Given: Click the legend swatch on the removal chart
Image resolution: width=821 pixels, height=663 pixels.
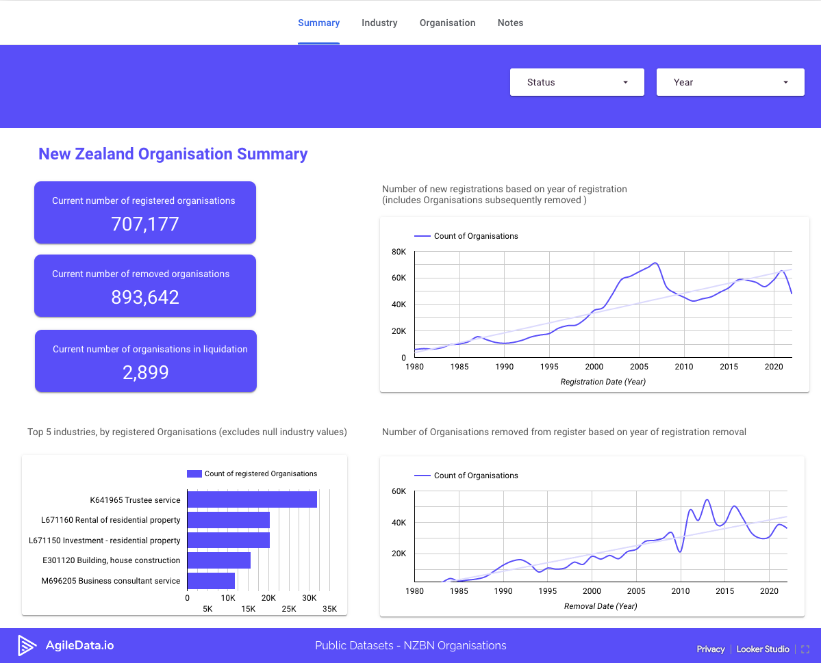Looking at the screenshot, I should [x=422, y=475].
